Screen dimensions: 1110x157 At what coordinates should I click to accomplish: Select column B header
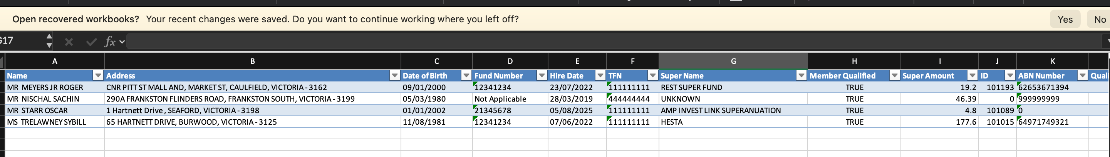(253, 61)
